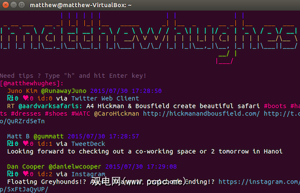Click the #shoes hashtag
300x193 pixels.
[x=56, y=114]
